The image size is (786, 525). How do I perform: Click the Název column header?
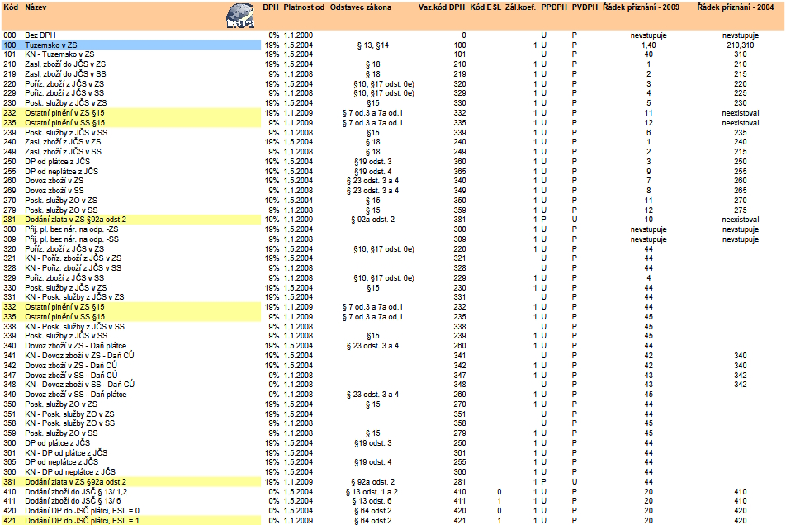tap(36, 7)
